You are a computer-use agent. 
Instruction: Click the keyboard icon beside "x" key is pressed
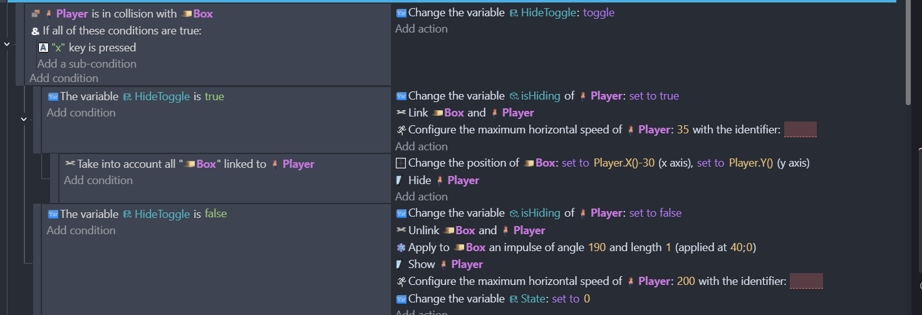(43, 48)
